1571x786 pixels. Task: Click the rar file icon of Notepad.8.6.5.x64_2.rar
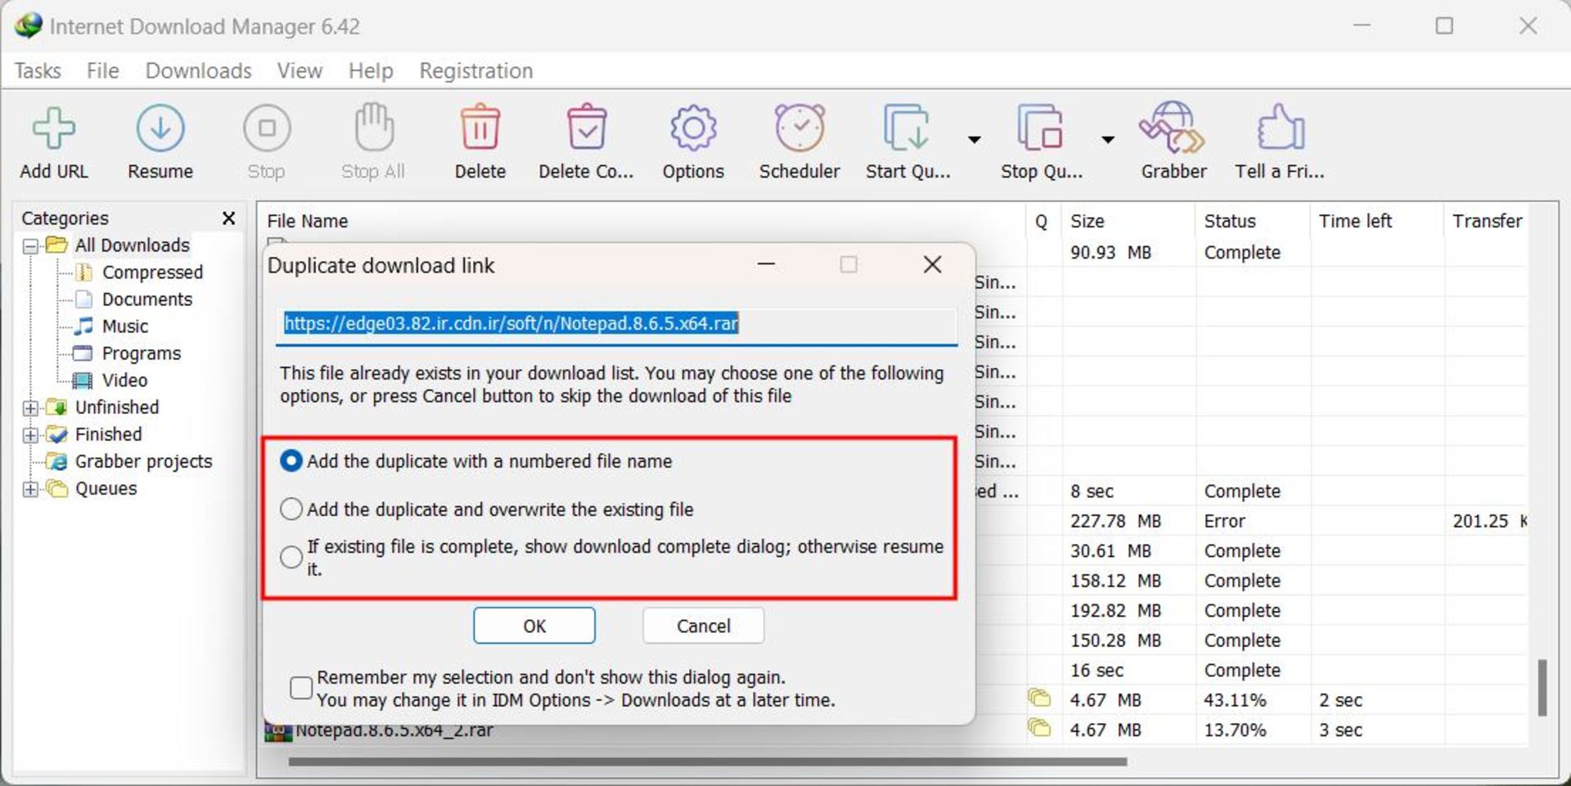pyautogui.click(x=278, y=732)
